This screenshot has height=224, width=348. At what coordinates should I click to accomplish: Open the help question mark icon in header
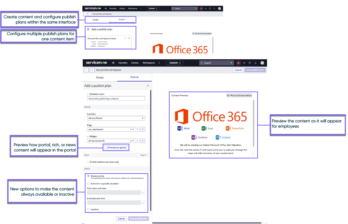[250, 63]
